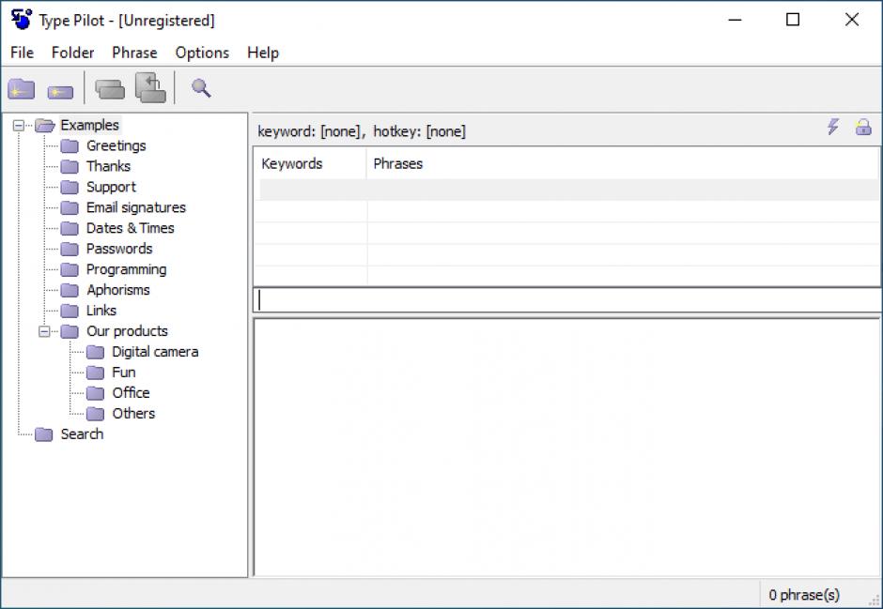The height and width of the screenshot is (609, 883).
Task: Minimize the Type Pilot window
Action: point(735,20)
